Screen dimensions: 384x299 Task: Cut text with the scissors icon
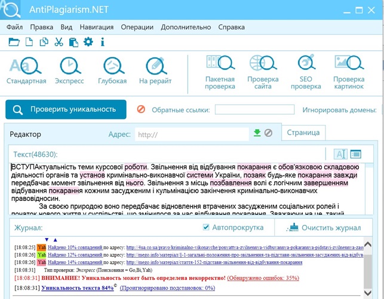(x=59, y=42)
